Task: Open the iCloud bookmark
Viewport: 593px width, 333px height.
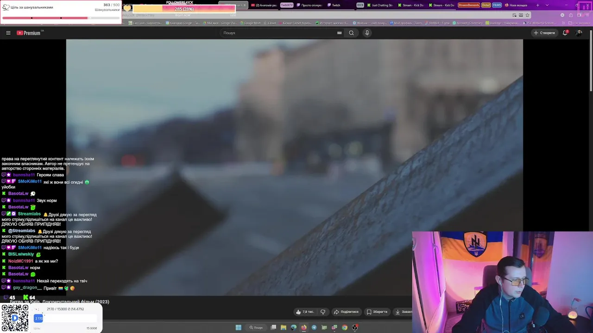Action: coord(270,23)
